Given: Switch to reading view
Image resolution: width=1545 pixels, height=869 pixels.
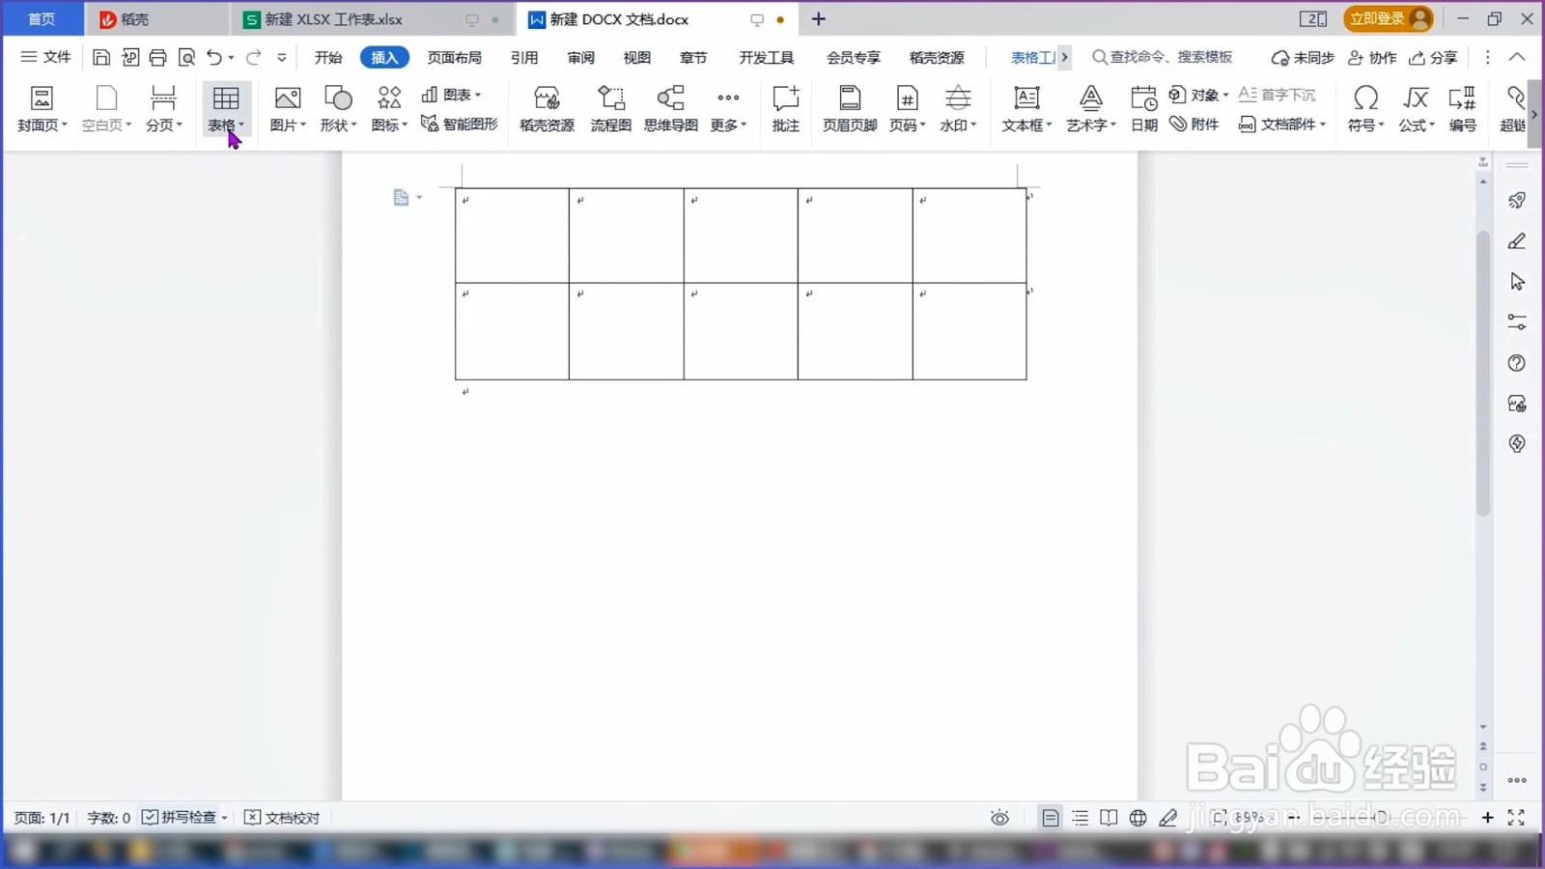Looking at the screenshot, I should tap(1109, 818).
